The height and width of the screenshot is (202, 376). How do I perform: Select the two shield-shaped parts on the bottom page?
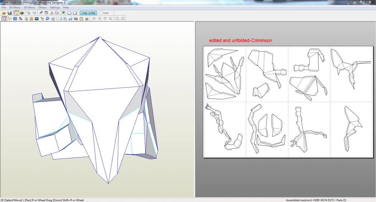[270, 125]
